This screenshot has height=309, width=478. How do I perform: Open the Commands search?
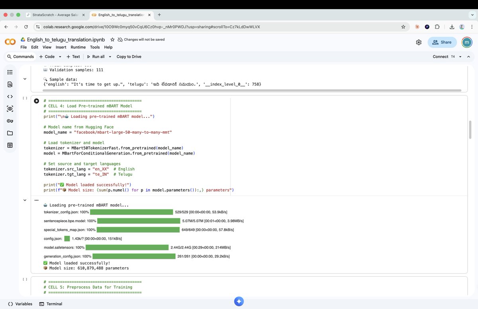pyautogui.click(x=20, y=57)
